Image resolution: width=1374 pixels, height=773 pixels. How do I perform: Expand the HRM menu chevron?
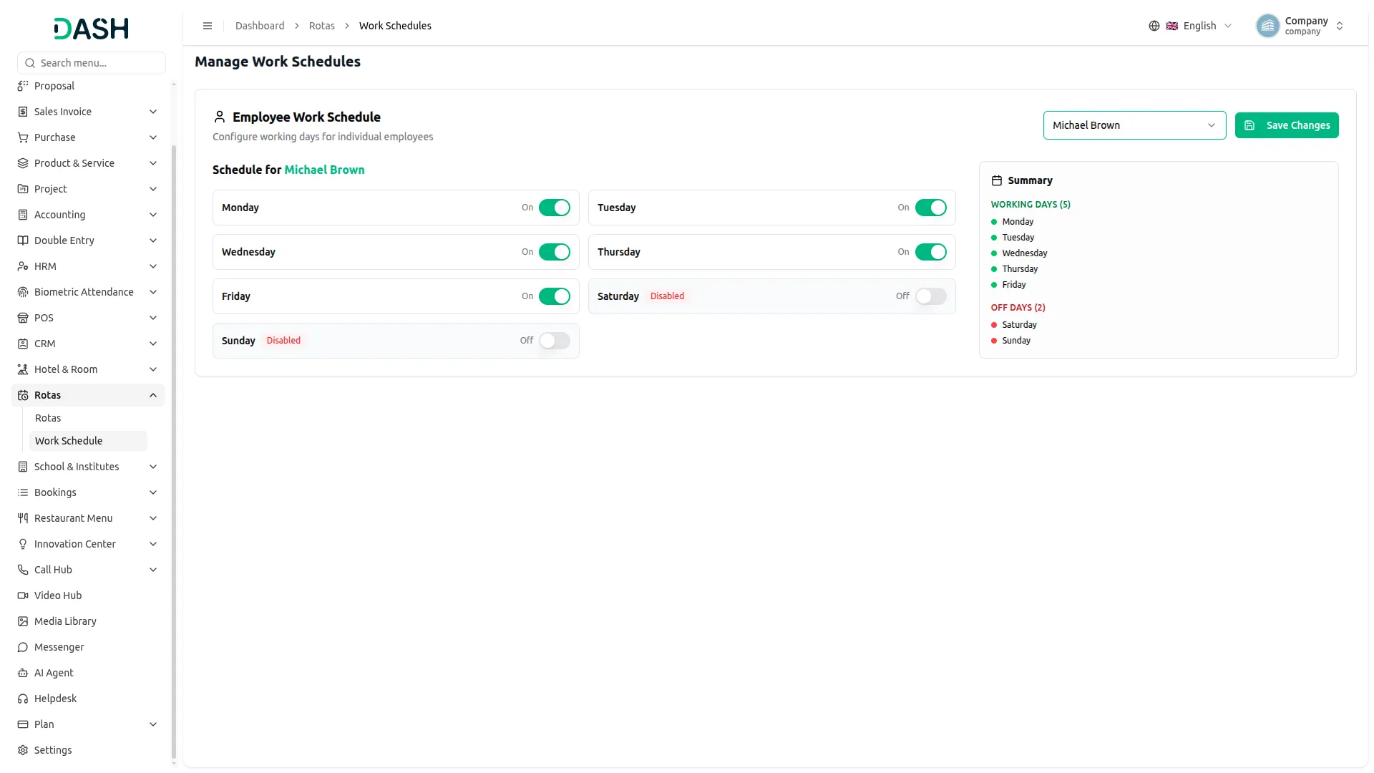153,266
